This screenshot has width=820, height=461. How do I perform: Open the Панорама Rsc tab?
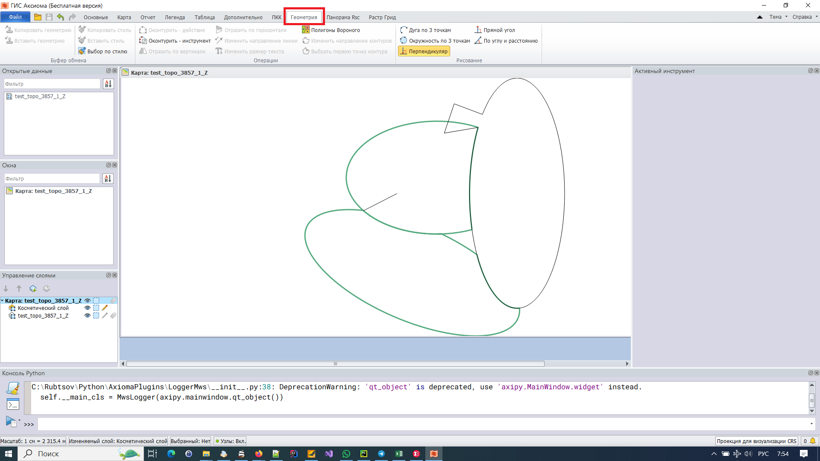pyautogui.click(x=344, y=17)
